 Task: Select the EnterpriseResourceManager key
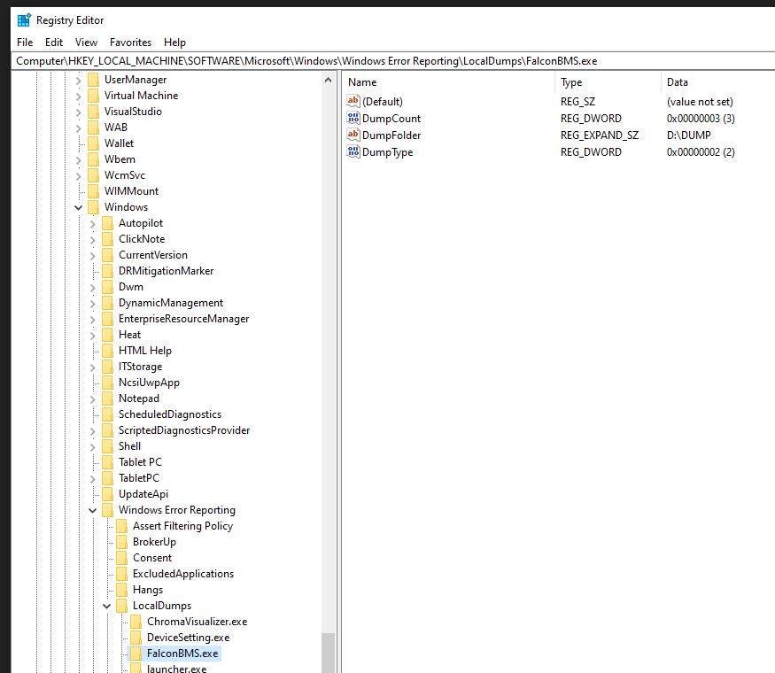(184, 319)
